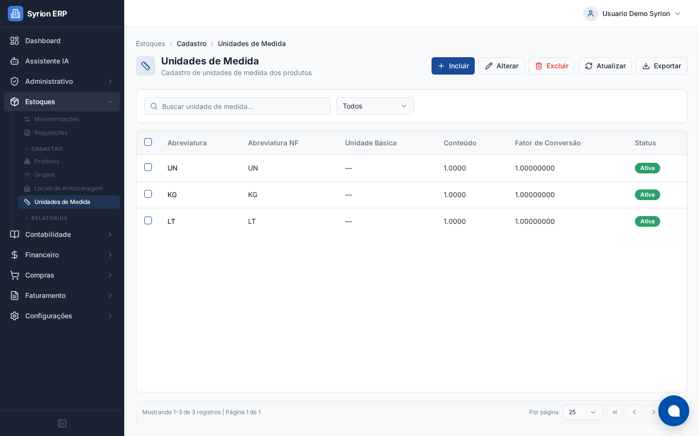Click the Excluir button
Screen dimensions: 699x436
click(551, 66)
